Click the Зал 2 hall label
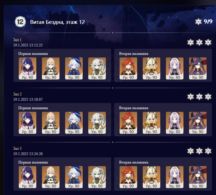The height and width of the screenshot is (195, 216). click(17, 94)
